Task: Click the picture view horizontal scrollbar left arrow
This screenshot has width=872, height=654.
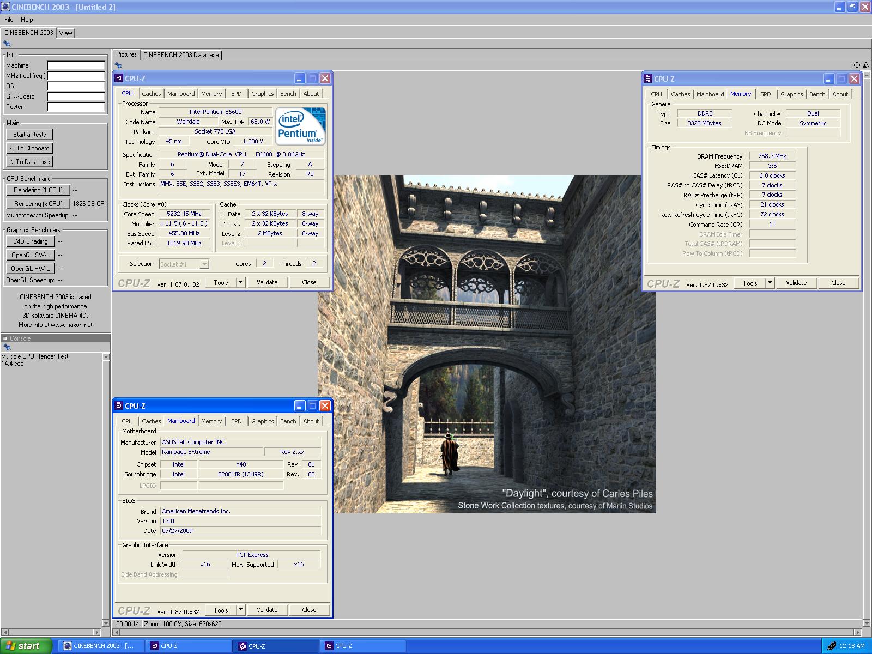Action: coord(116,633)
